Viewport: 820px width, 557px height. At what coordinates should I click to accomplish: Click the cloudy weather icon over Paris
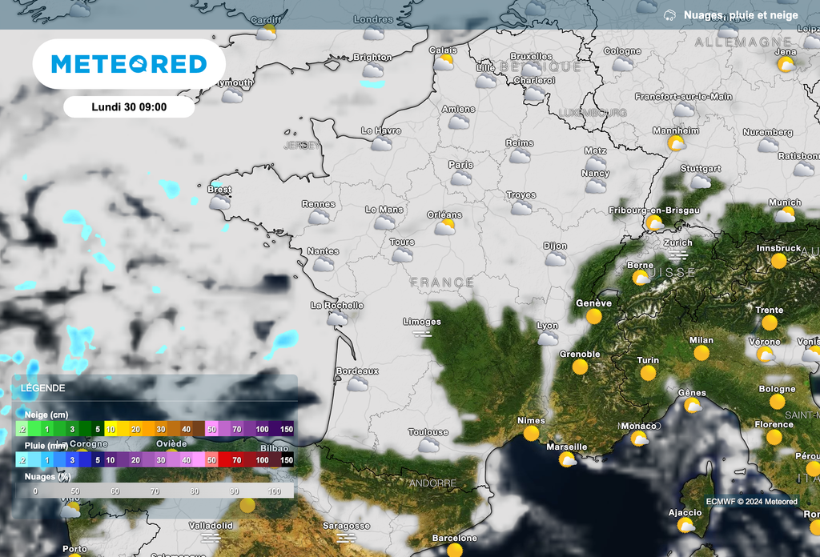coord(460,177)
